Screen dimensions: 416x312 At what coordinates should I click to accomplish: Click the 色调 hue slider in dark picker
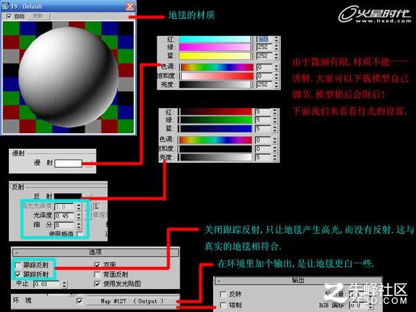click(216, 140)
